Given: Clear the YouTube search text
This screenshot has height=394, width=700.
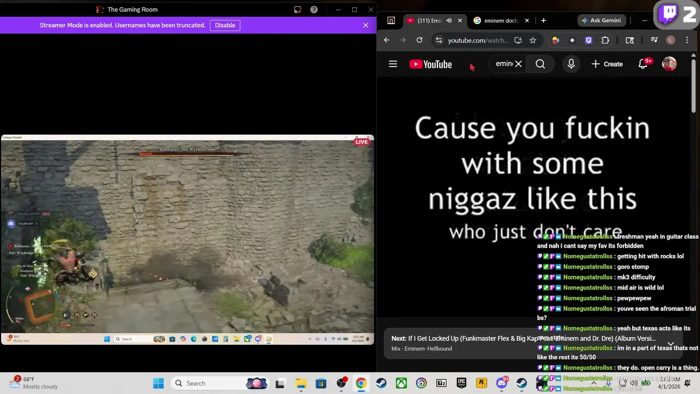Looking at the screenshot, I should click(x=518, y=64).
